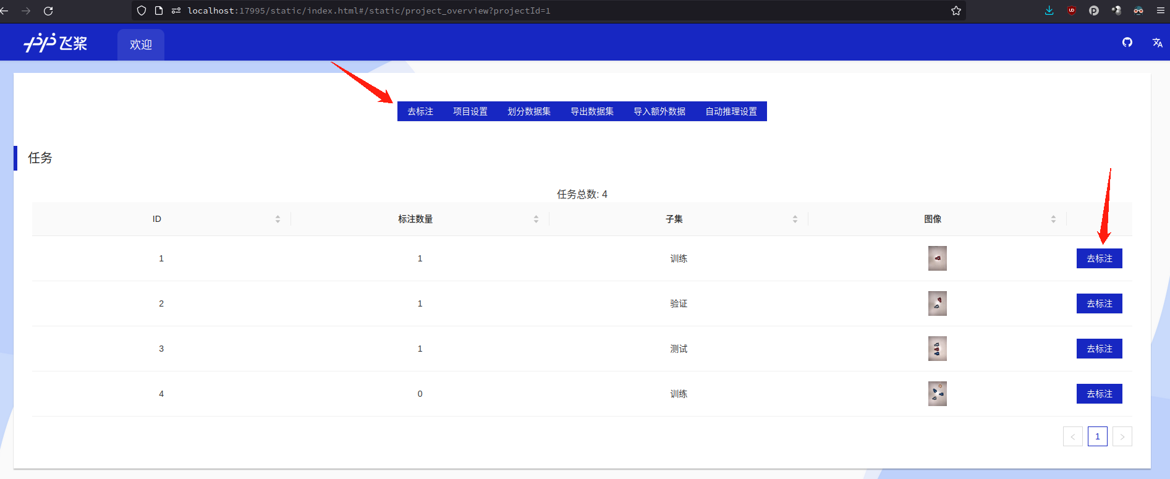The width and height of the screenshot is (1170, 479).
Task: Click the 测试 subset cell
Action: tap(679, 349)
